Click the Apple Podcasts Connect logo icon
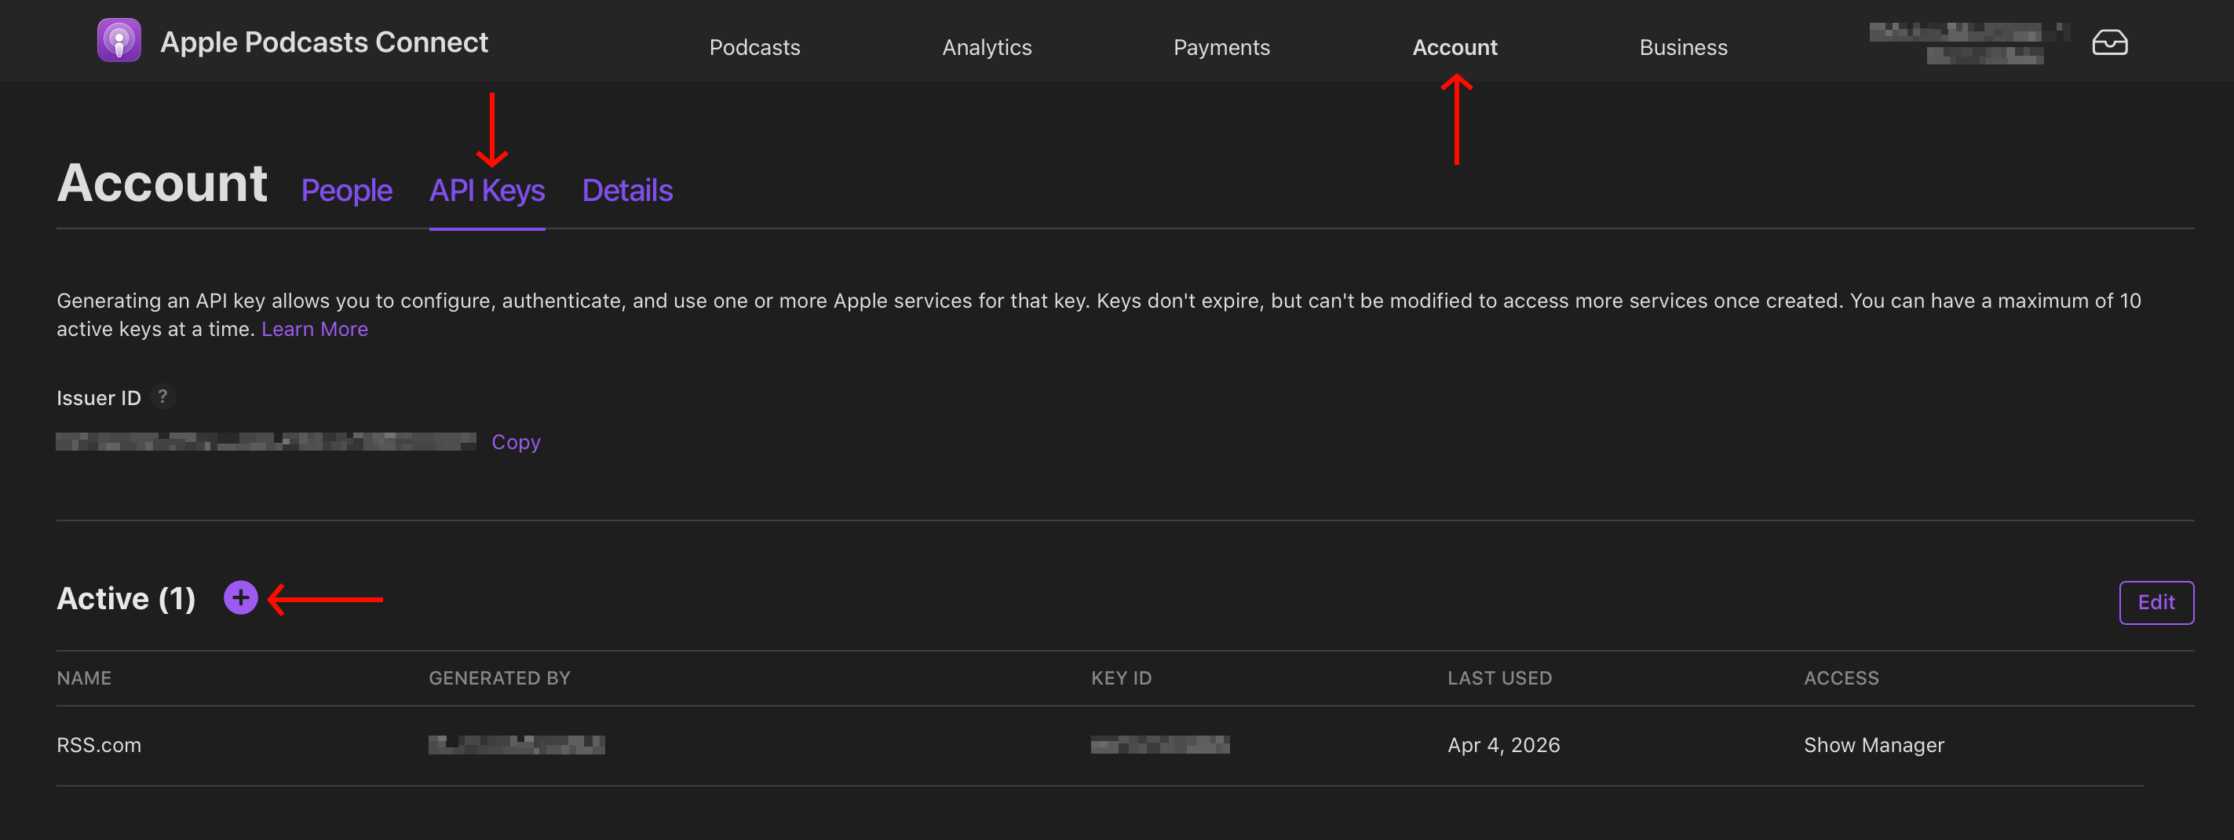This screenshot has height=840, width=2234. pos(119,41)
